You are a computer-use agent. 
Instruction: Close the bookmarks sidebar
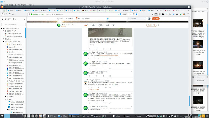click(x=24, y=19)
